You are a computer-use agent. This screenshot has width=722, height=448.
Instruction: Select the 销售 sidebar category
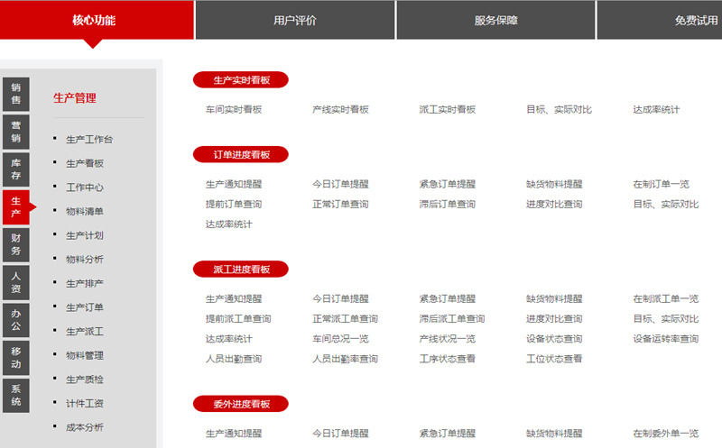click(x=16, y=93)
